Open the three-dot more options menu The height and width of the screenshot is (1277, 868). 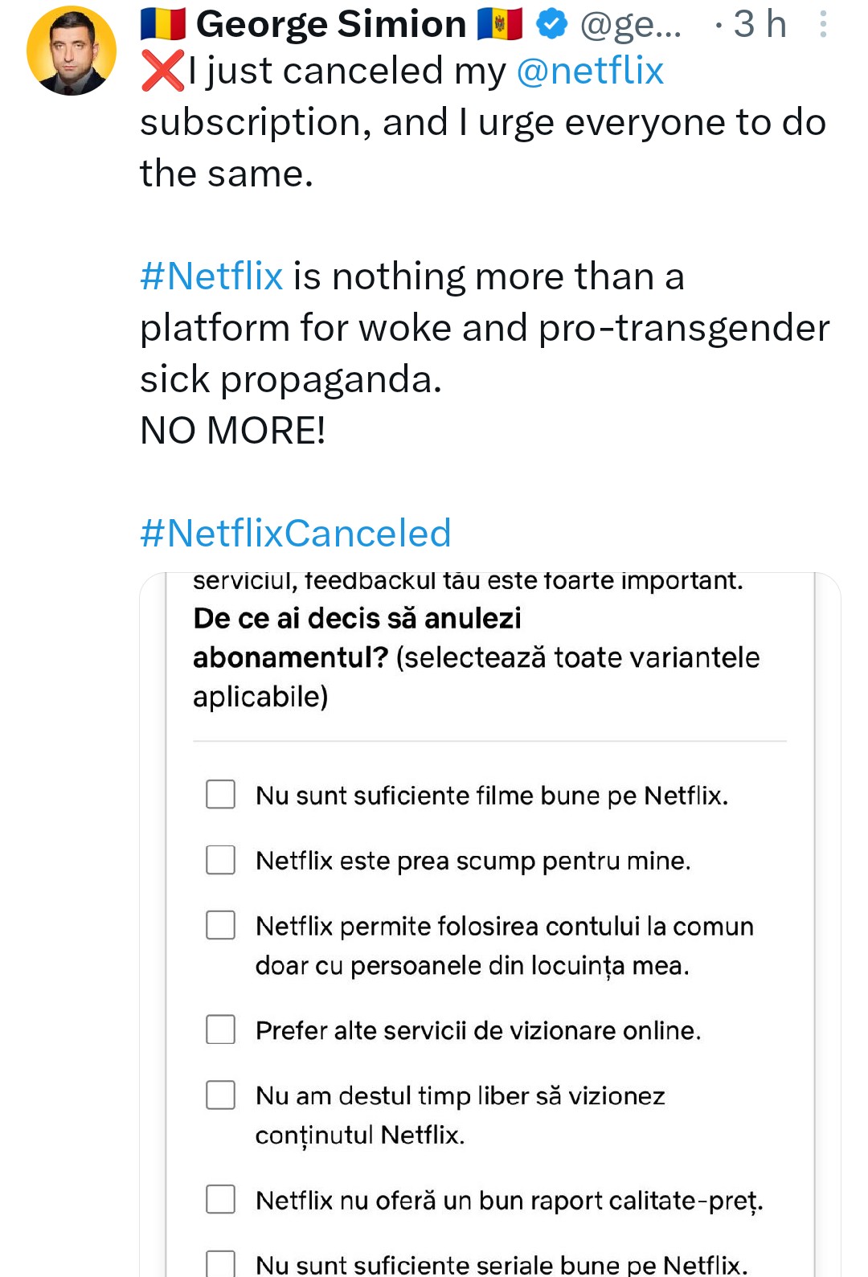(x=823, y=24)
